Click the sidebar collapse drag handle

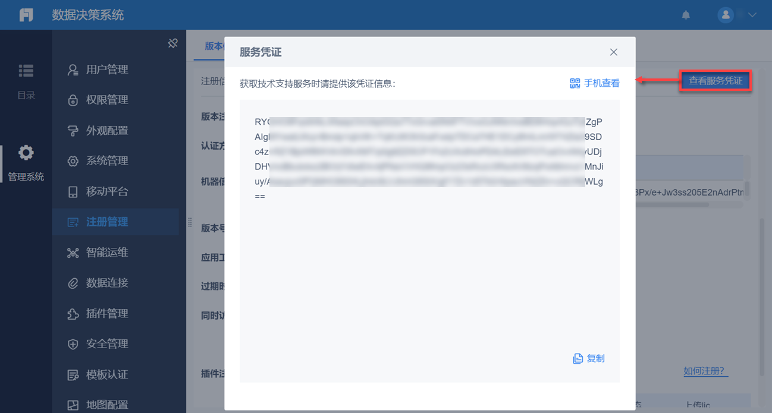point(190,222)
